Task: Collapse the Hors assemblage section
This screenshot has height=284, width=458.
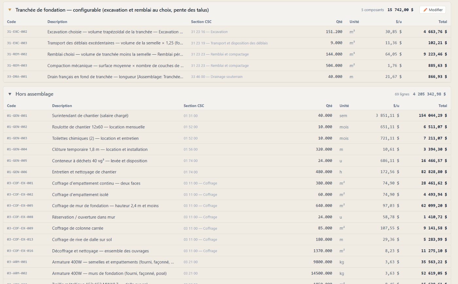Action: coord(10,94)
